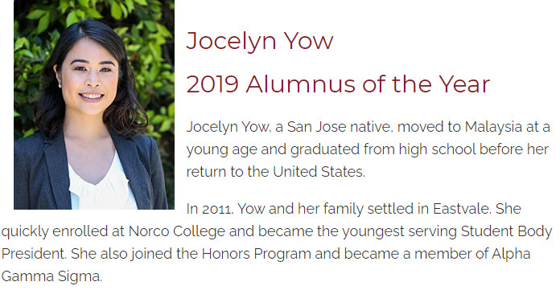This screenshot has height=290, width=560.
Task: Click the 'Jocelyn Yow' heading
Action: pyautogui.click(x=260, y=42)
